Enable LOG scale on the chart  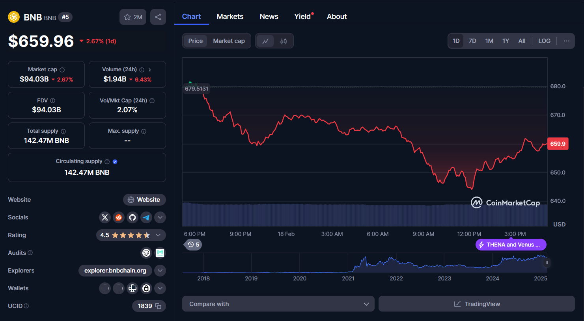[544, 41]
